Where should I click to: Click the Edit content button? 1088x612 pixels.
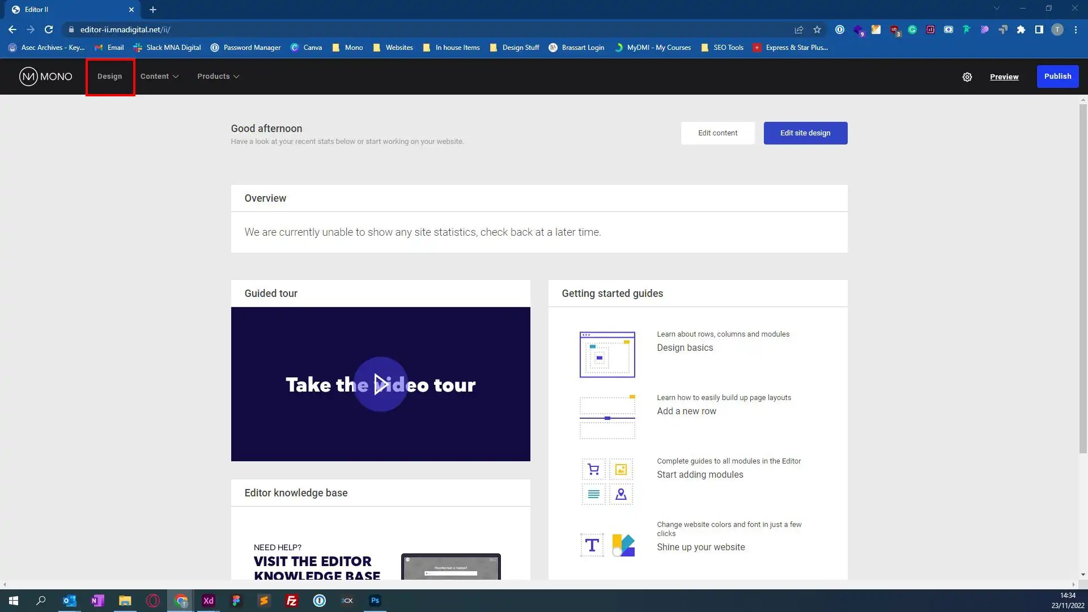[x=717, y=133]
